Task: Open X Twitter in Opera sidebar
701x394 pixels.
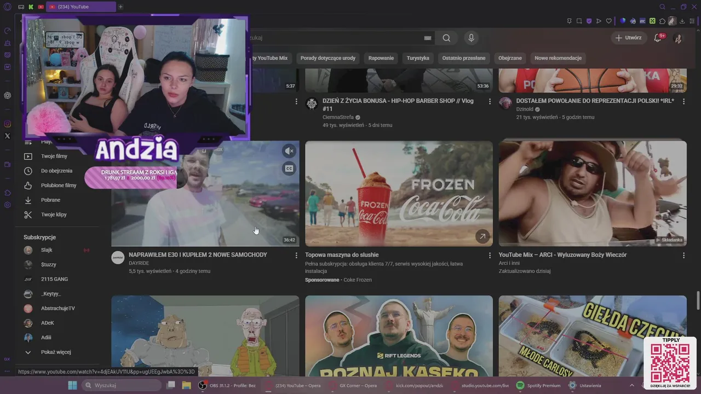Action: pos(7,136)
